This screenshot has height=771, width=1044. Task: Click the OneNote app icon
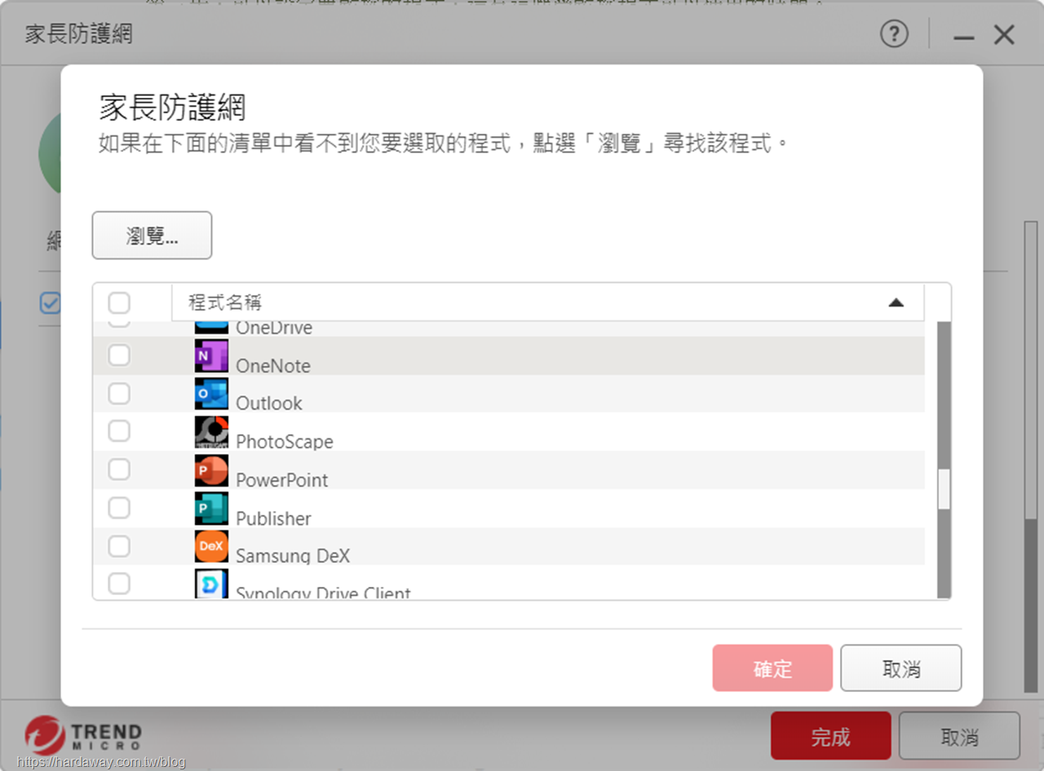[x=211, y=355]
